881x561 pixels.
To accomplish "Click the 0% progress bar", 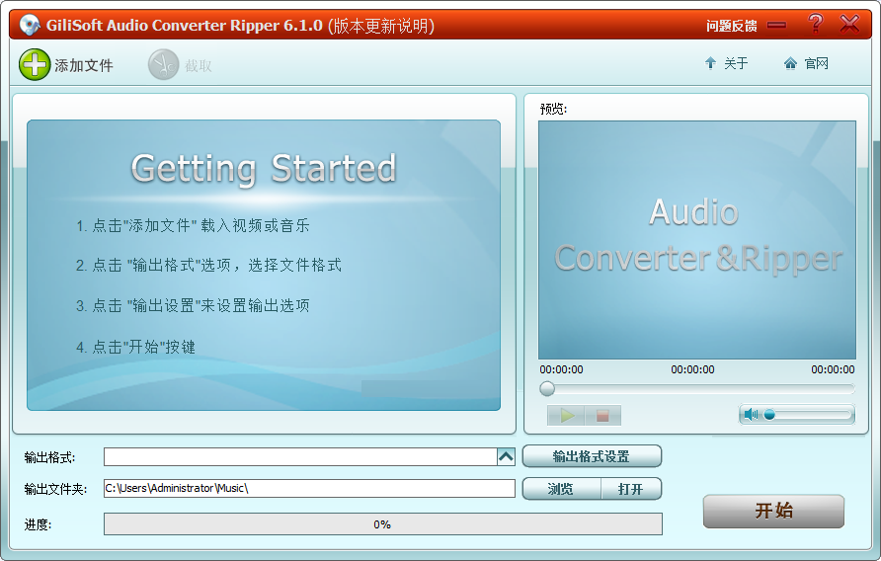I will click(x=382, y=523).
